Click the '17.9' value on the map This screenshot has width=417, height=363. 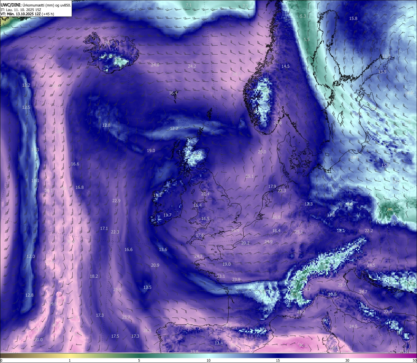(x=272, y=186)
